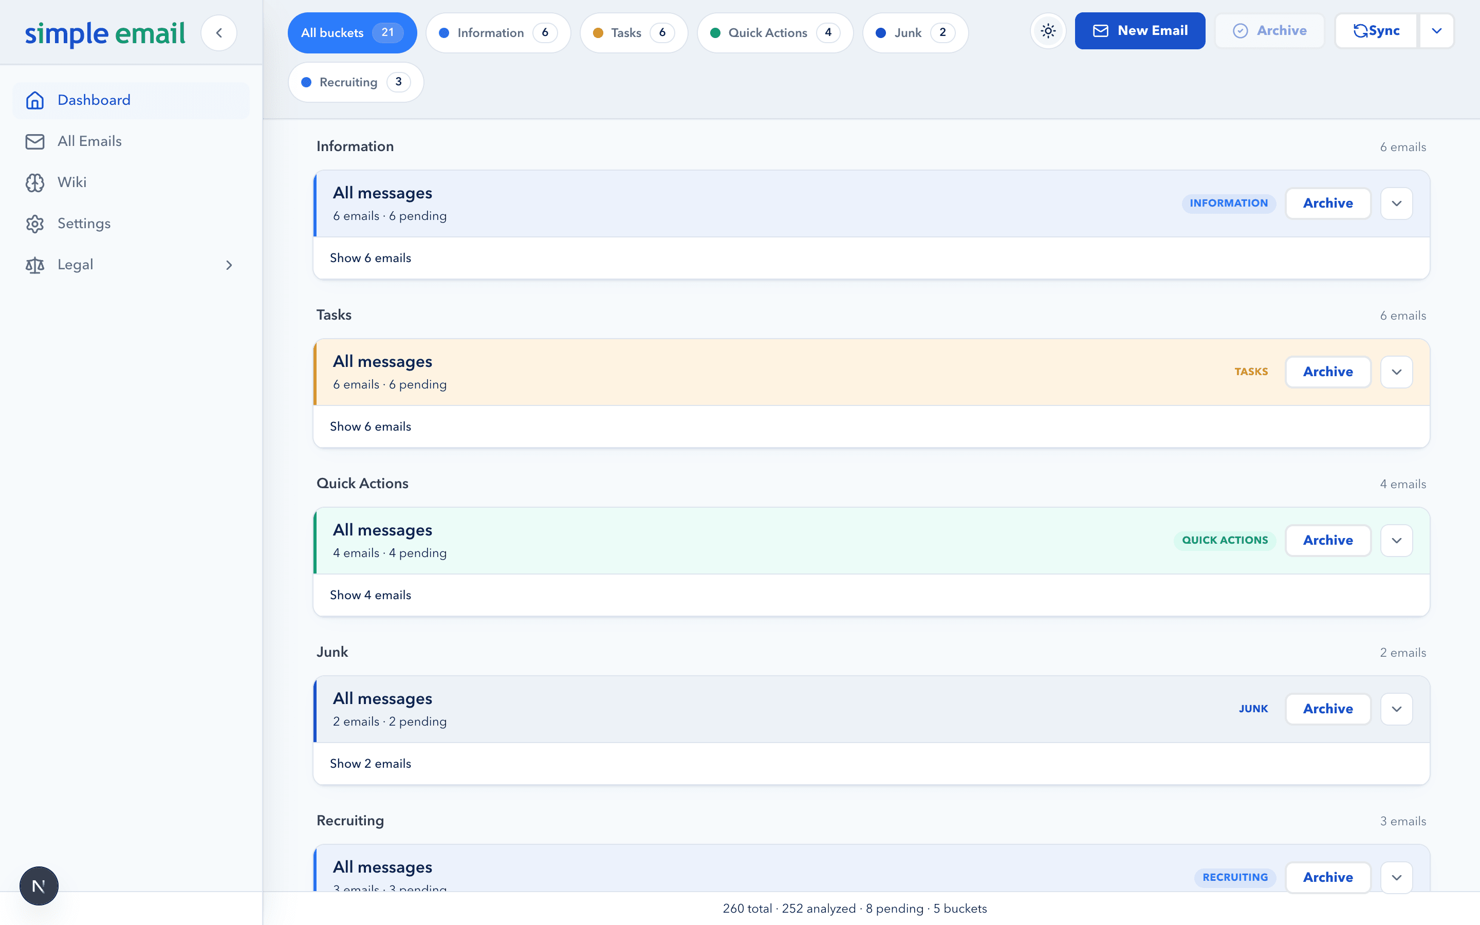Filter by the Junk bucket tab
This screenshot has width=1480, height=925.
916,33
